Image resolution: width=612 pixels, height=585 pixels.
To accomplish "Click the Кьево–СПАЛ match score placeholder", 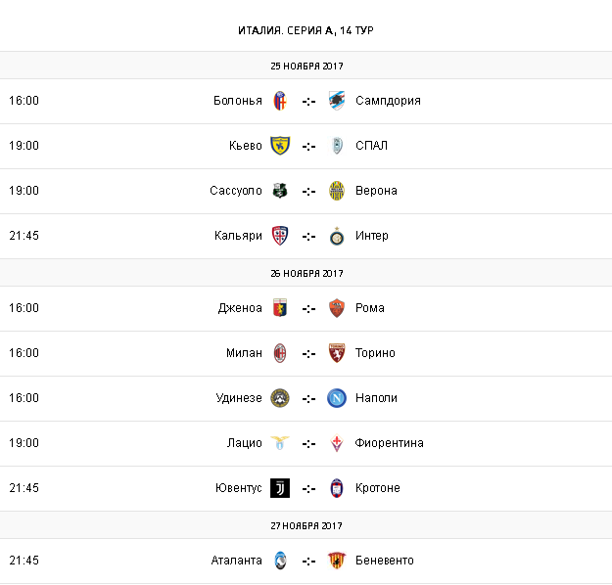I will click(308, 146).
